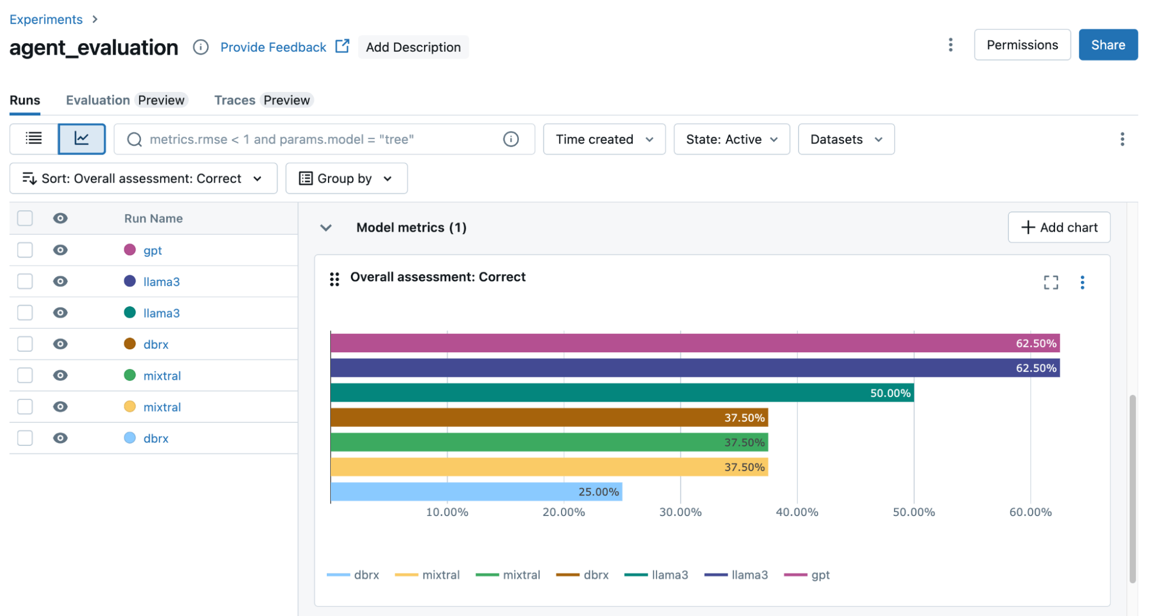1150x616 pixels.
Task: Select the chart view icon
Action: point(82,138)
